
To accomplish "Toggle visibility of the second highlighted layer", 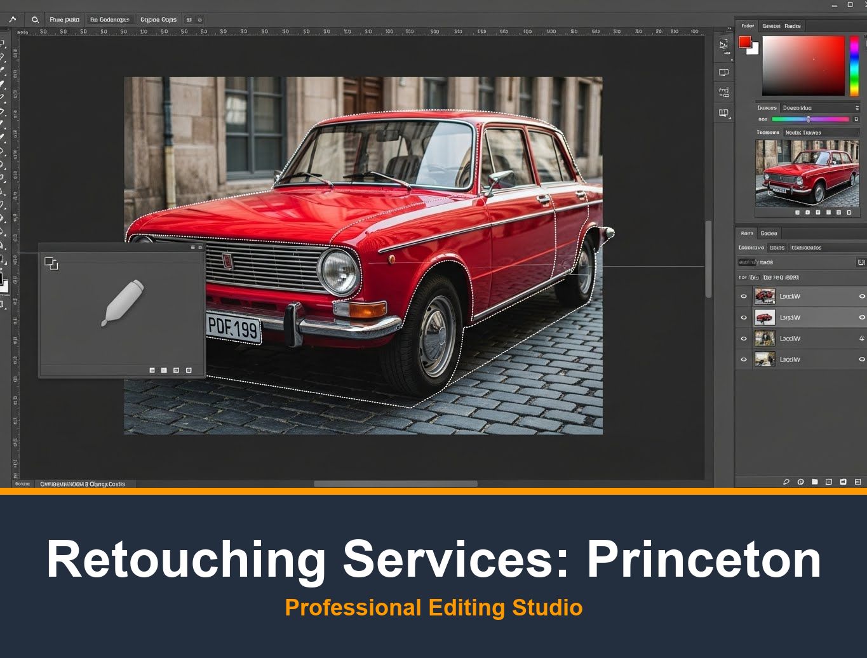I will pos(744,317).
